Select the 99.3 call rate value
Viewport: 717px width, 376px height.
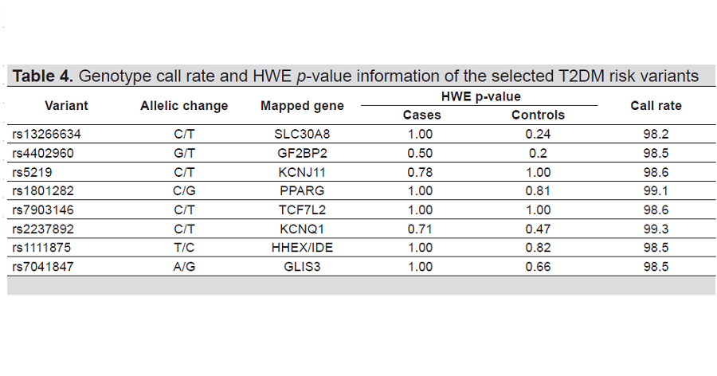(656, 229)
